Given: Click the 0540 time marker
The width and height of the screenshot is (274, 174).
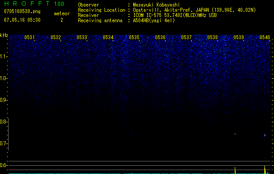Looking at the screenshot, I should coord(265,37).
